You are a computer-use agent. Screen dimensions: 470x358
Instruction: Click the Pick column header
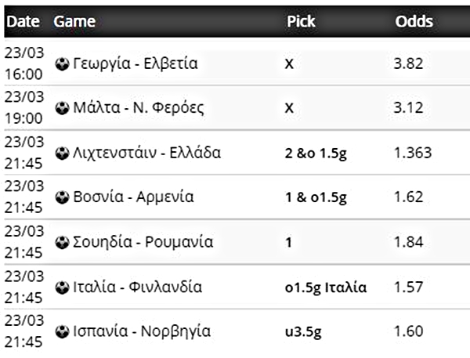[x=301, y=22]
